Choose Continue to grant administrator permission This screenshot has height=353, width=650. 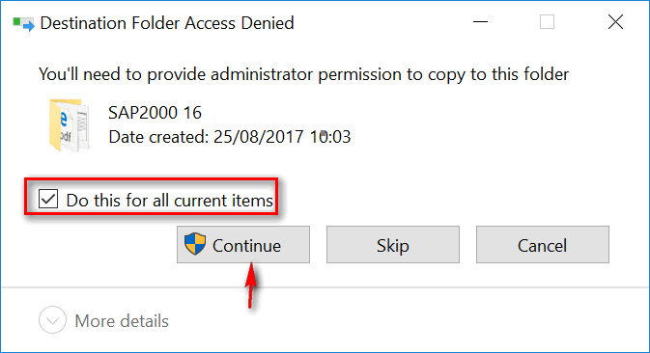click(243, 245)
